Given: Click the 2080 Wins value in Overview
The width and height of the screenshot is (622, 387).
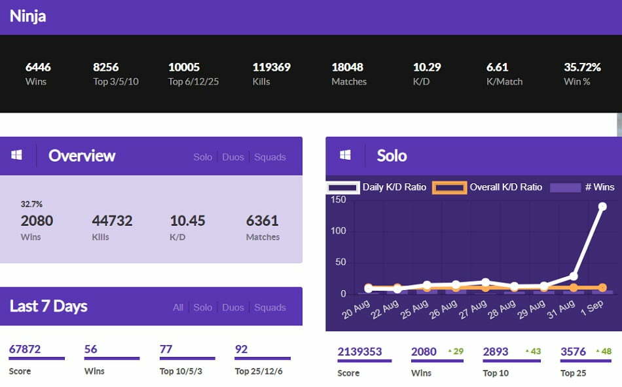Looking at the screenshot, I should [x=37, y=221].
